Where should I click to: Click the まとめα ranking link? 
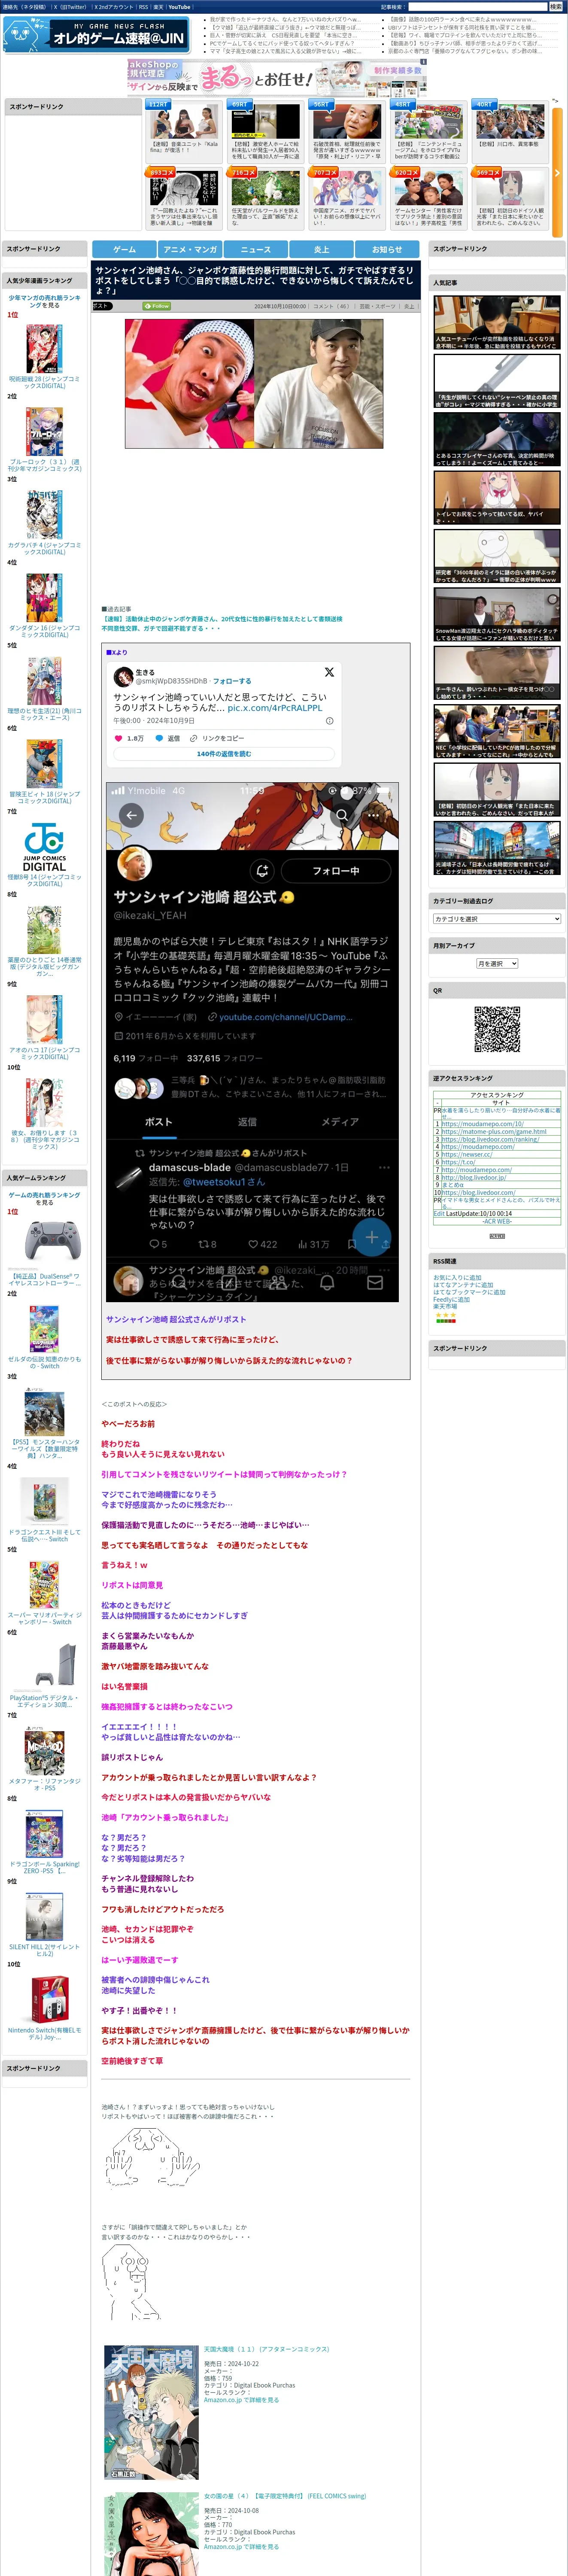point(452,1185)
